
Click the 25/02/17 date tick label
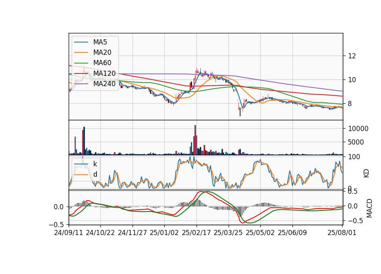(196, 233)
